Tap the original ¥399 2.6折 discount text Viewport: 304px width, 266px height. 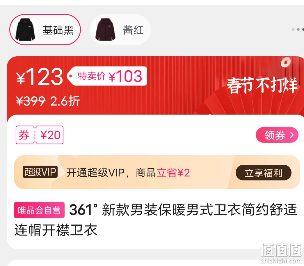[x=48, y=101]
